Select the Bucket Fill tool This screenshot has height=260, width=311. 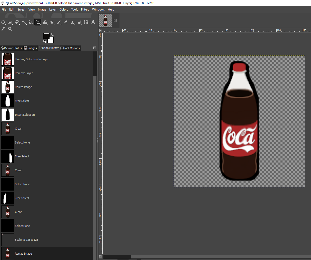coord(52,22)
